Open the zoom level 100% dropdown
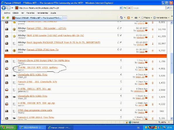Screen dimensions: 174x130 (164, 122)
